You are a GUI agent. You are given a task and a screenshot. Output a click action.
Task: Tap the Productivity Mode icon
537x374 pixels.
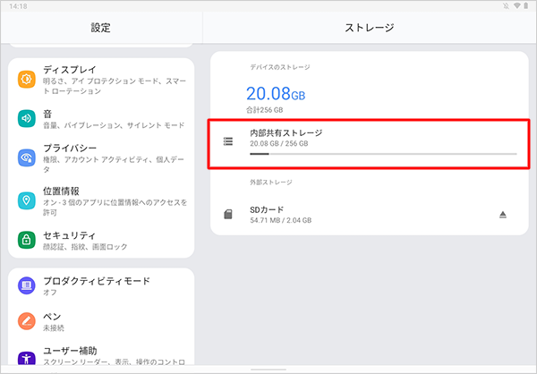(x=26, y=285)
